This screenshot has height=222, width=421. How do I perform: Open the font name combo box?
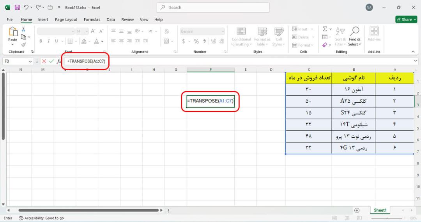coord(56,31)
